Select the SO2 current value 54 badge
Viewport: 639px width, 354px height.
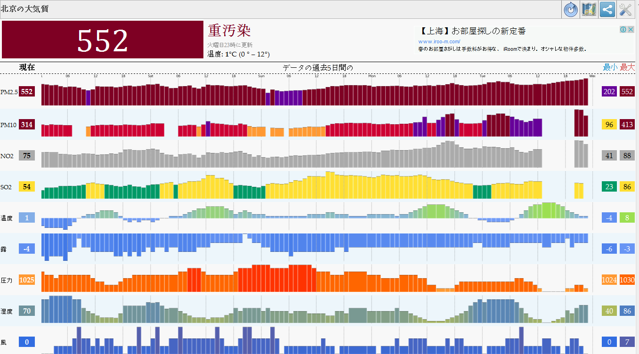[x=27, y=187]
